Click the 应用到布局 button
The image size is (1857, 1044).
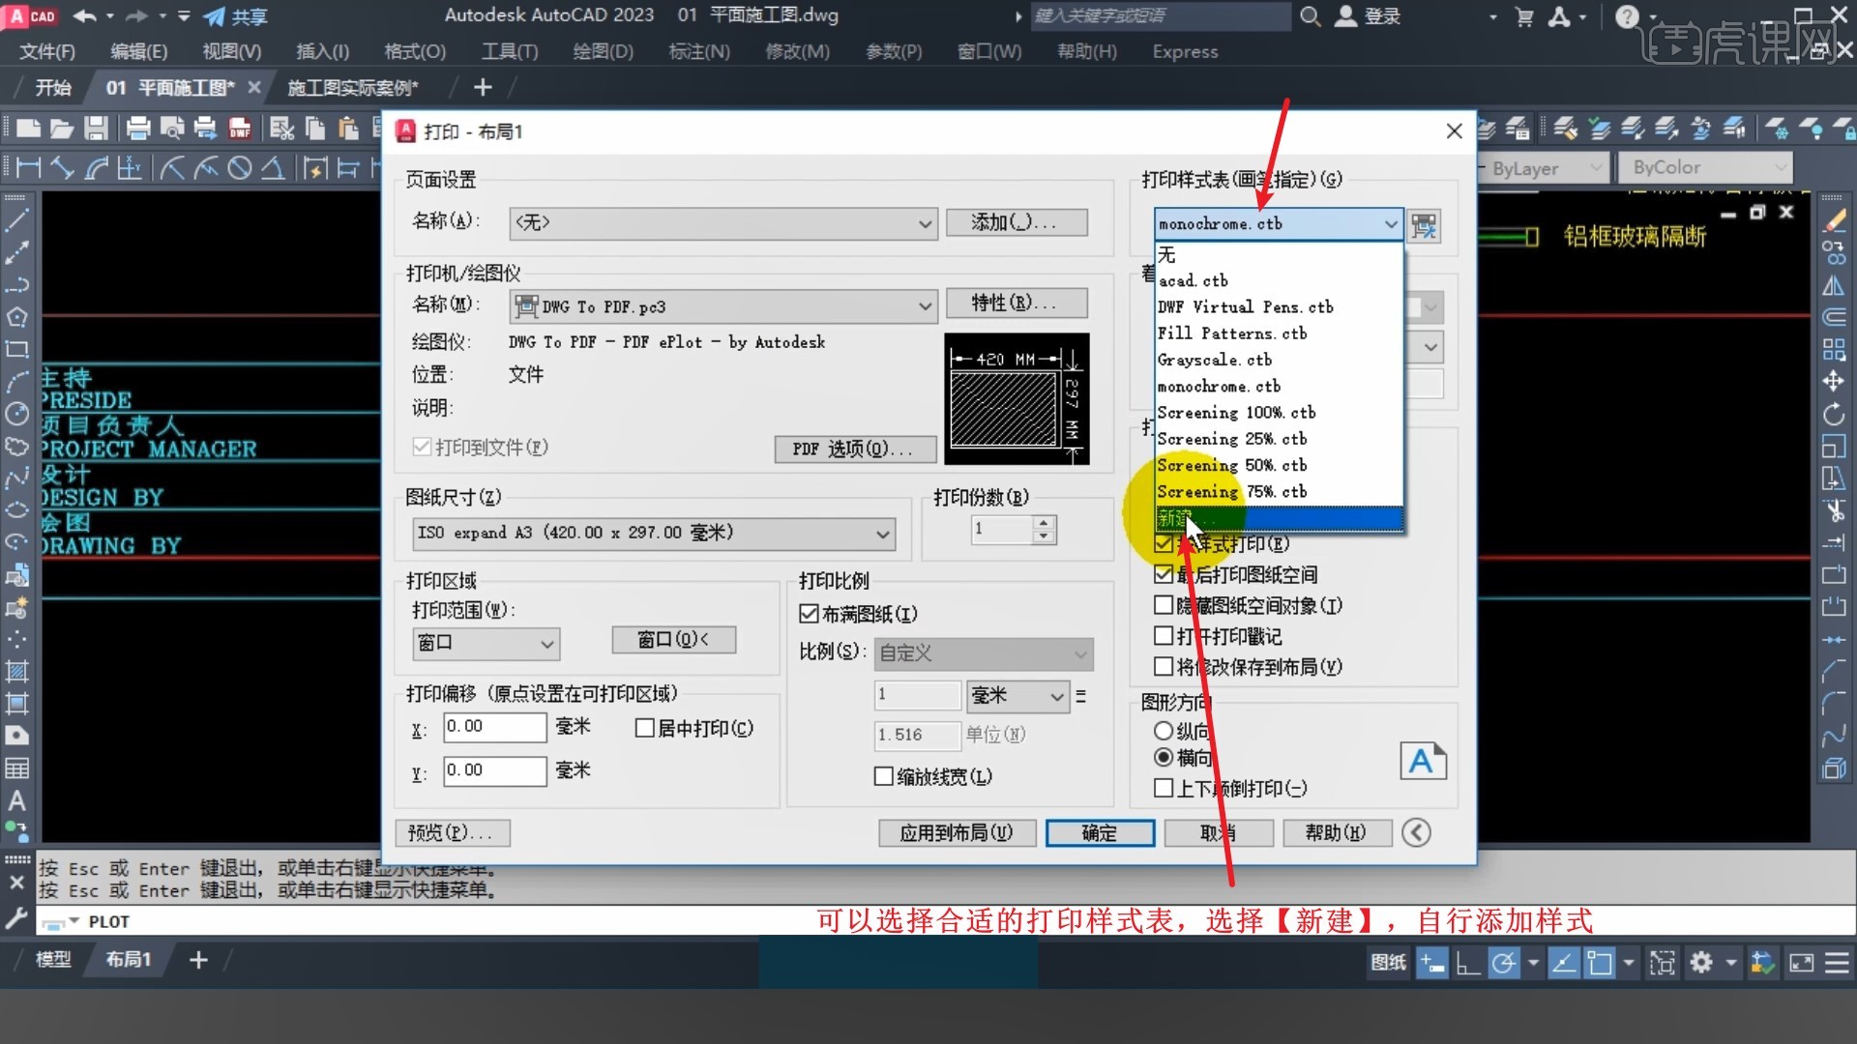point(957,832)
